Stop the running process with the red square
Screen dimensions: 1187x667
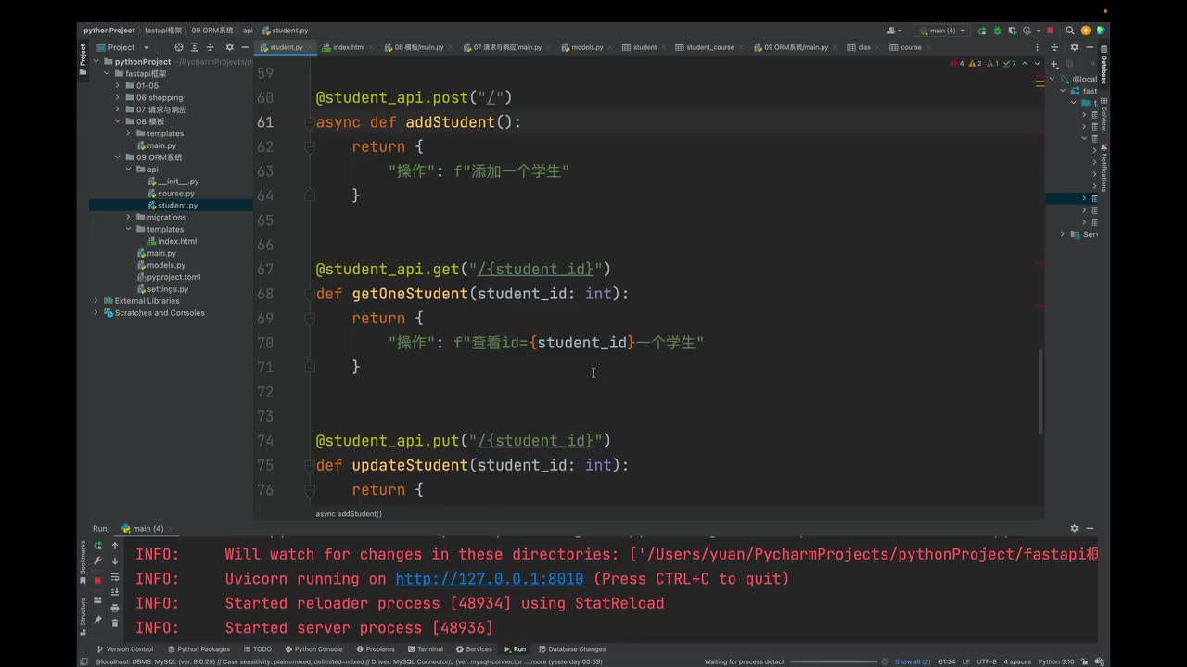[x=1050, y=31]
